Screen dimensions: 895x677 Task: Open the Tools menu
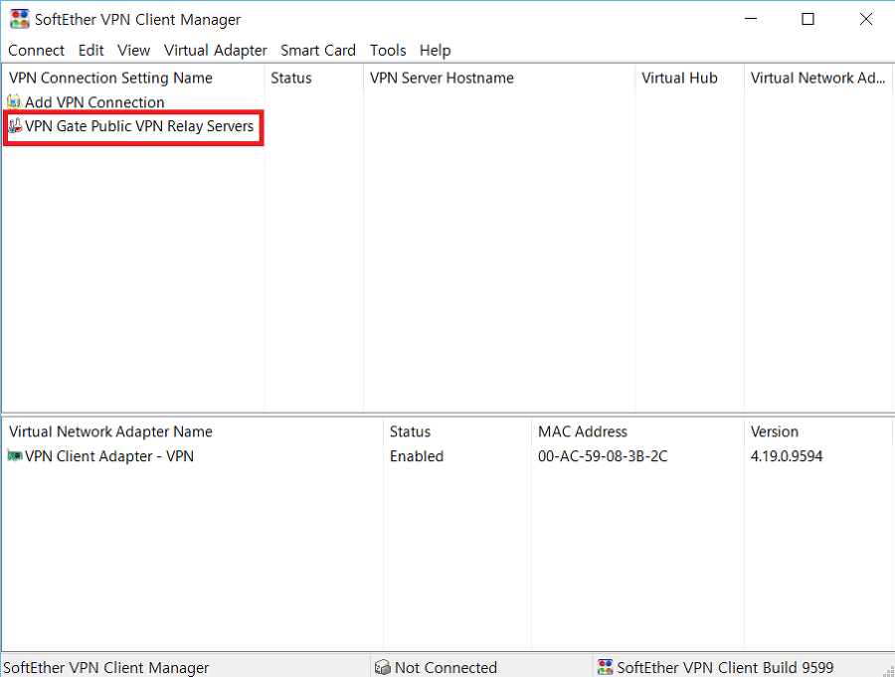click(x=388, y=51)
